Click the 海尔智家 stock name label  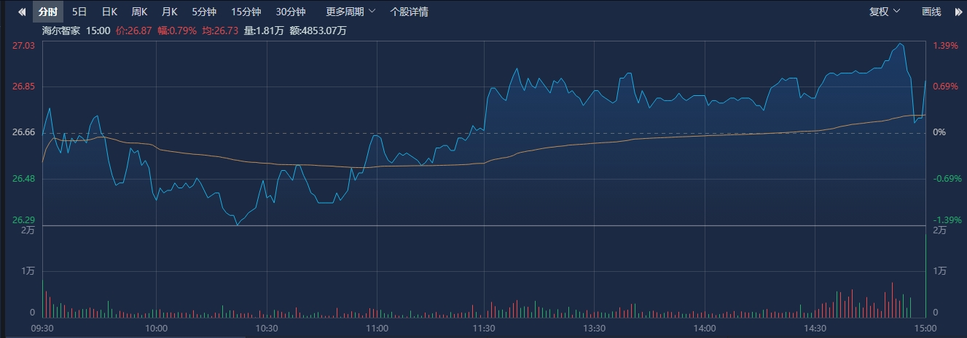[x=61, y=31]
